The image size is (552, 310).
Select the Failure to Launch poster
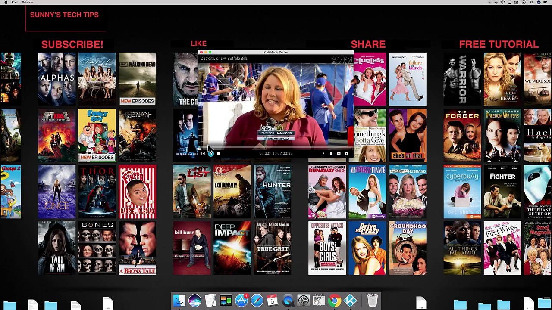coord(408,79)
